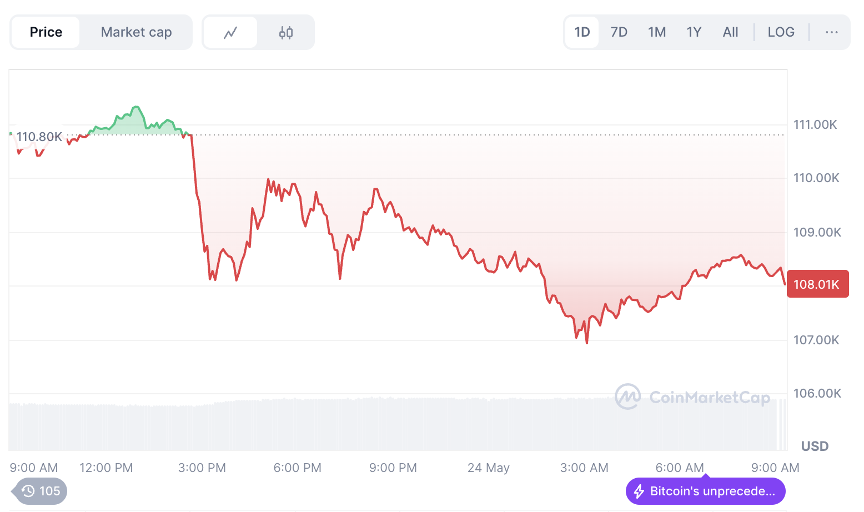This screenshot has height=512, width=864.
Task: Switch to candlestick chart view
Action: tap(286, 33)
